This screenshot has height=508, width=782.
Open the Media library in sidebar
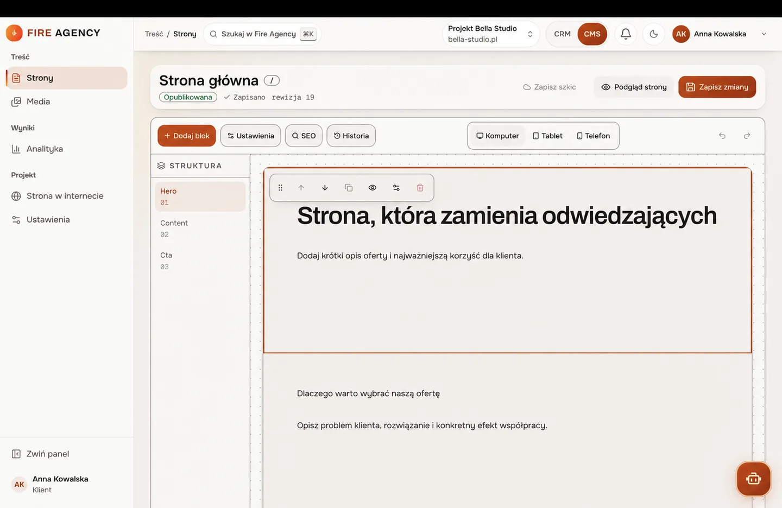pos(67,101)
